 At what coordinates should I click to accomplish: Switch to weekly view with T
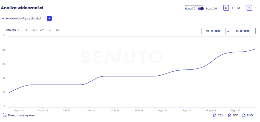[232, 8]
